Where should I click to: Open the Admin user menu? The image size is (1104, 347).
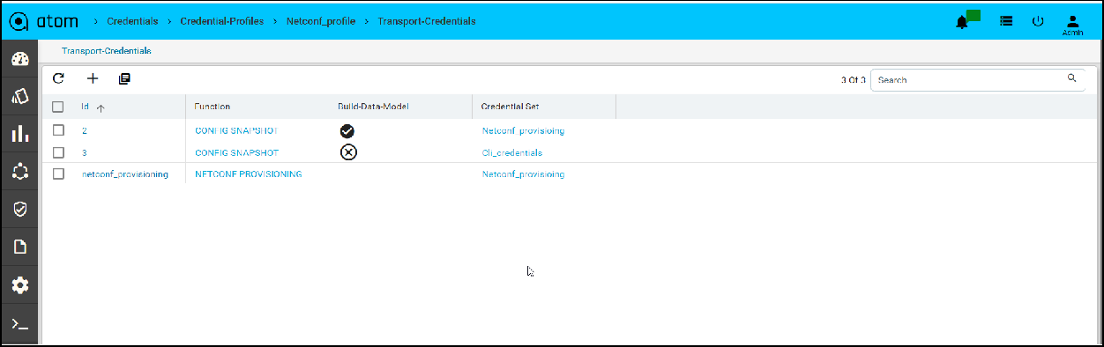click(1072, 24)
